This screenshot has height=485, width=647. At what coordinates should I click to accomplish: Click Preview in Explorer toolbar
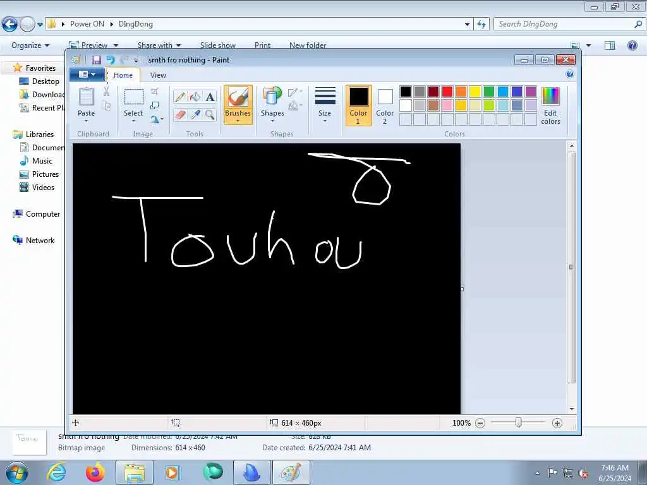click(x=94, y=45)
